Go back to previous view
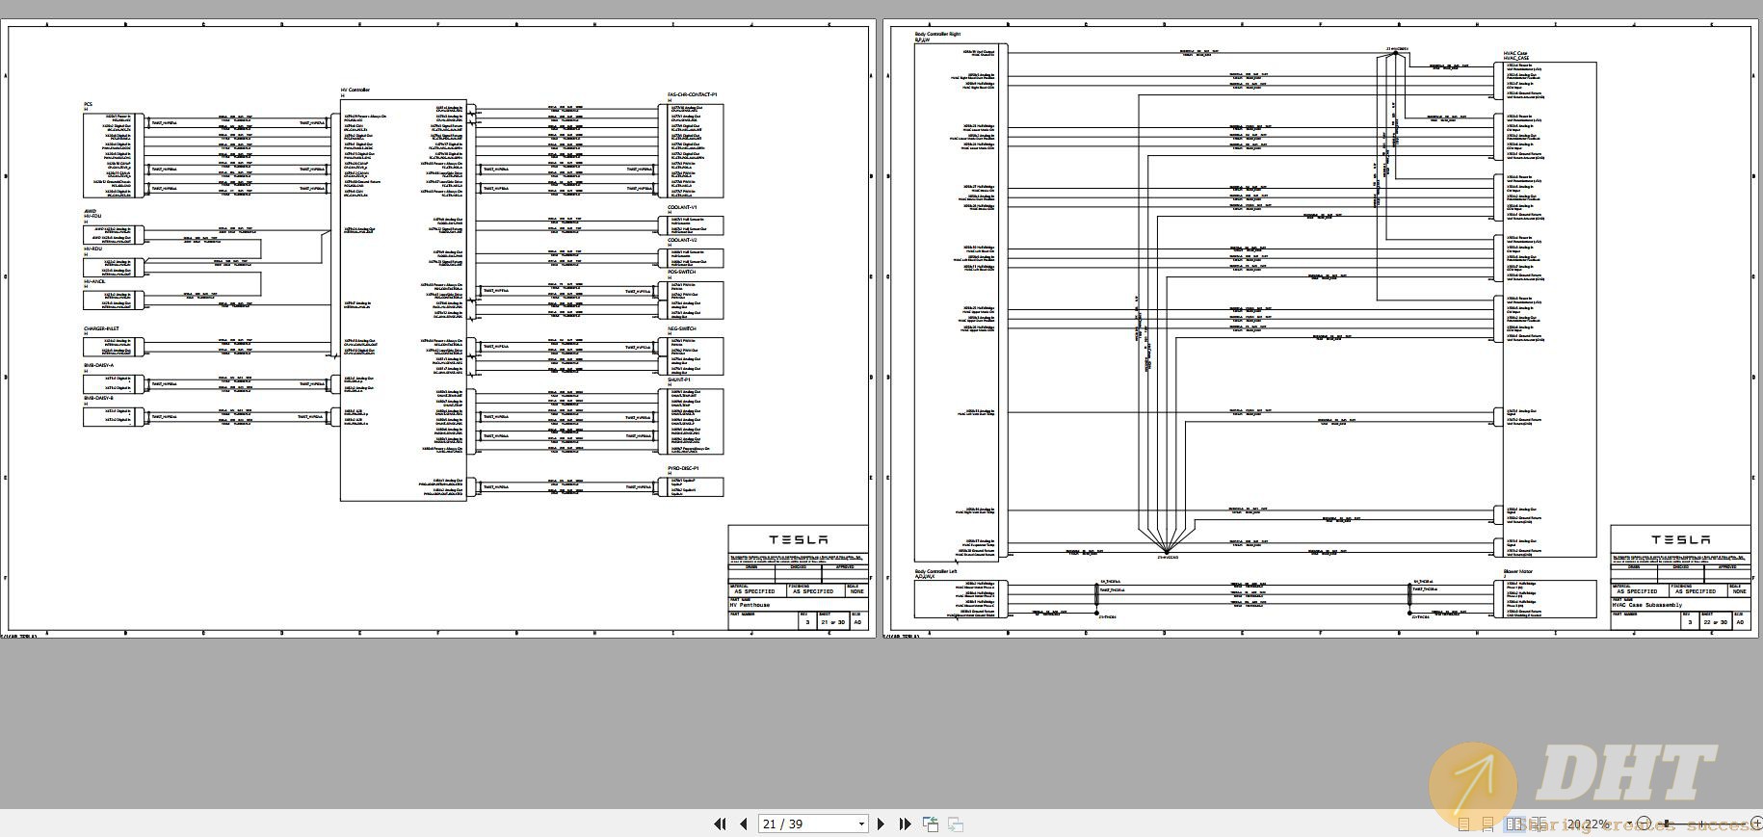 [931, 824]
